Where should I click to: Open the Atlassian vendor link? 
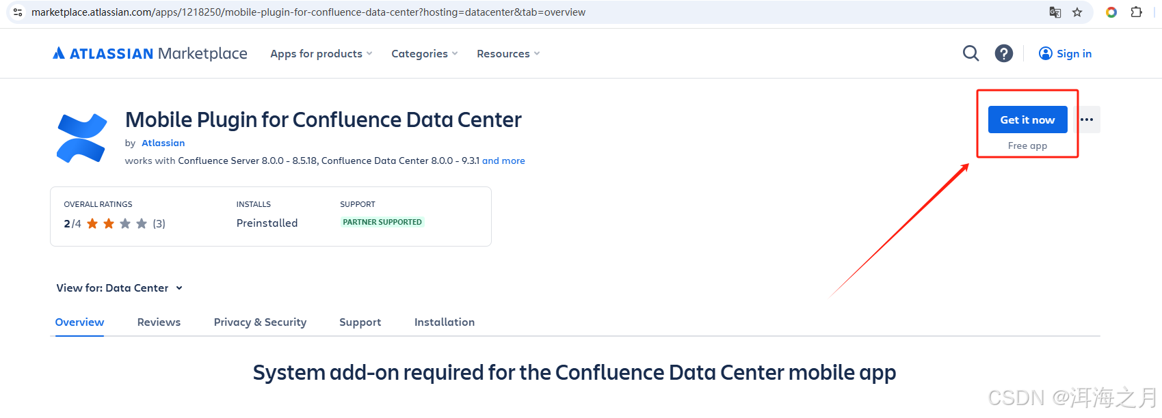coord(163,143)
